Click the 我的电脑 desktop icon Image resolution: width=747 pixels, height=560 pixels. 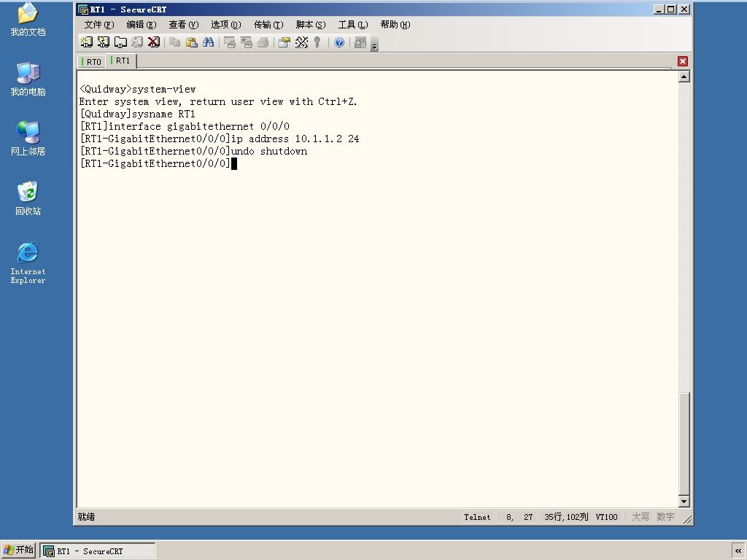click(x=28, y=79)
